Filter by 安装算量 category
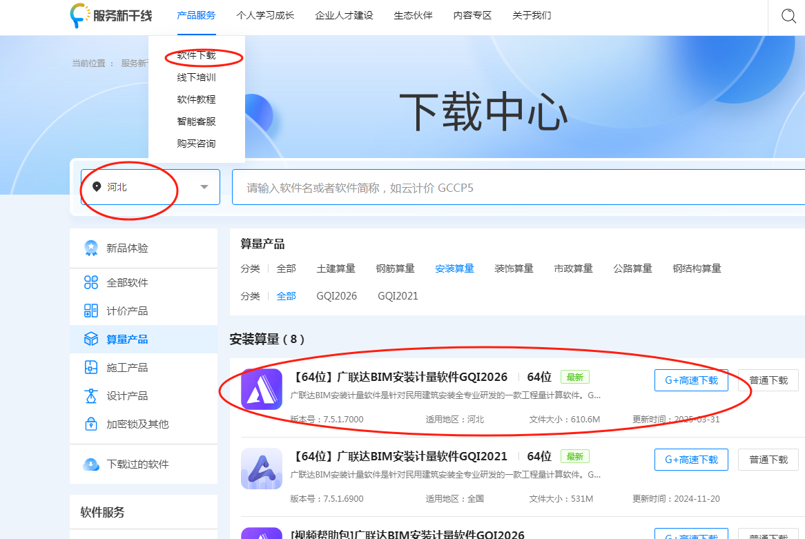 [454, 268]
